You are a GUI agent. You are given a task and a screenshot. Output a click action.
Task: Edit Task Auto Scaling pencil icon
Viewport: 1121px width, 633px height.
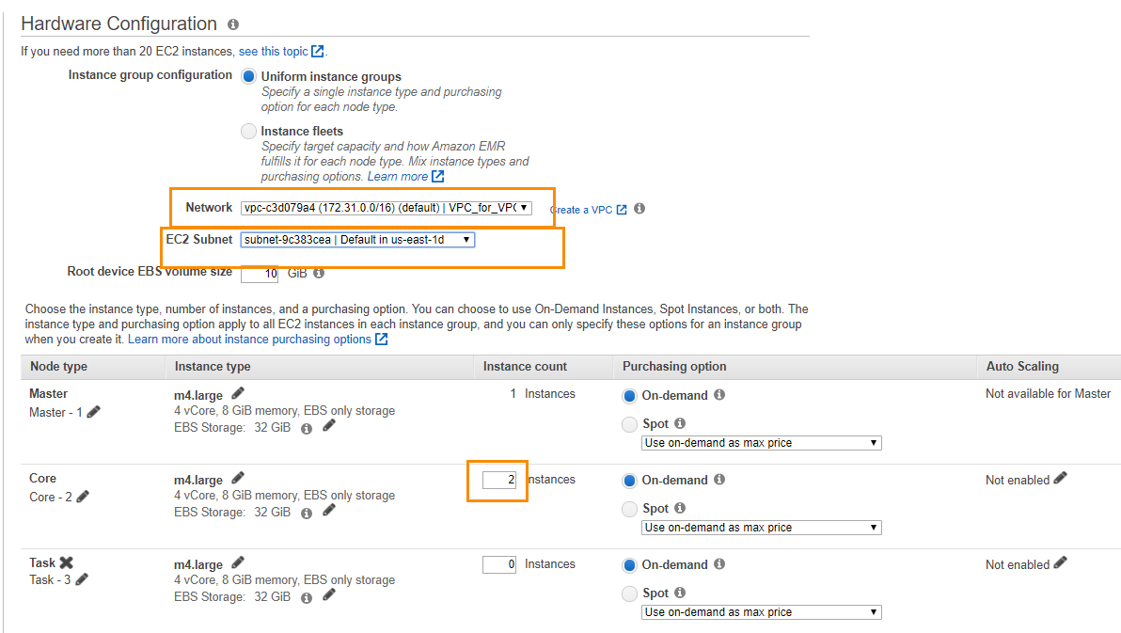click(1060, 562)
